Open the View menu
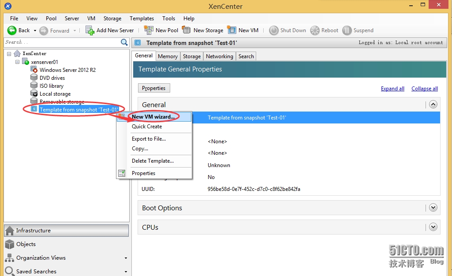This screenshot has width=452, height=276. [x=32, y=19]
